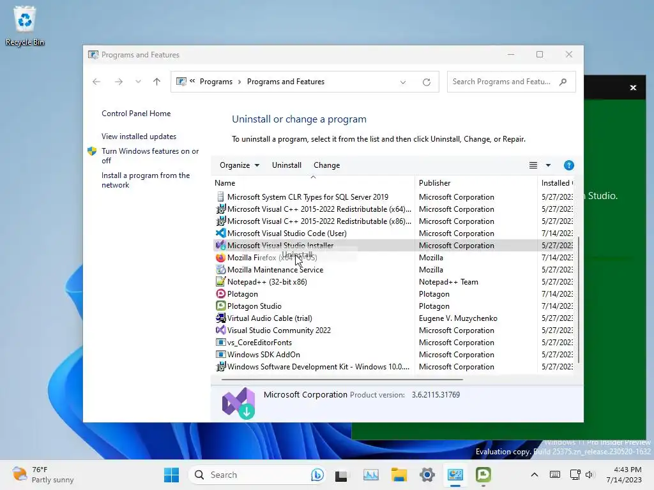
Task: Click the taskbar Search box
Action: click(x=257, y=475)
